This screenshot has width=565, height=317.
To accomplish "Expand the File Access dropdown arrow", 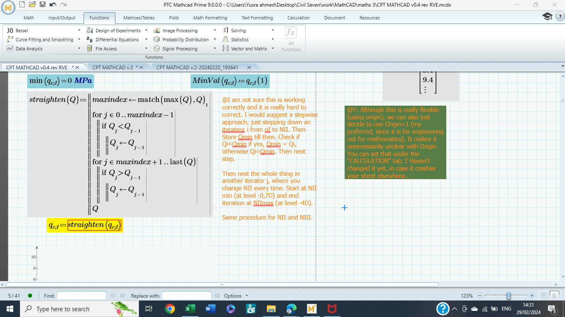I will pyautogui.click(x=146, y=48).
